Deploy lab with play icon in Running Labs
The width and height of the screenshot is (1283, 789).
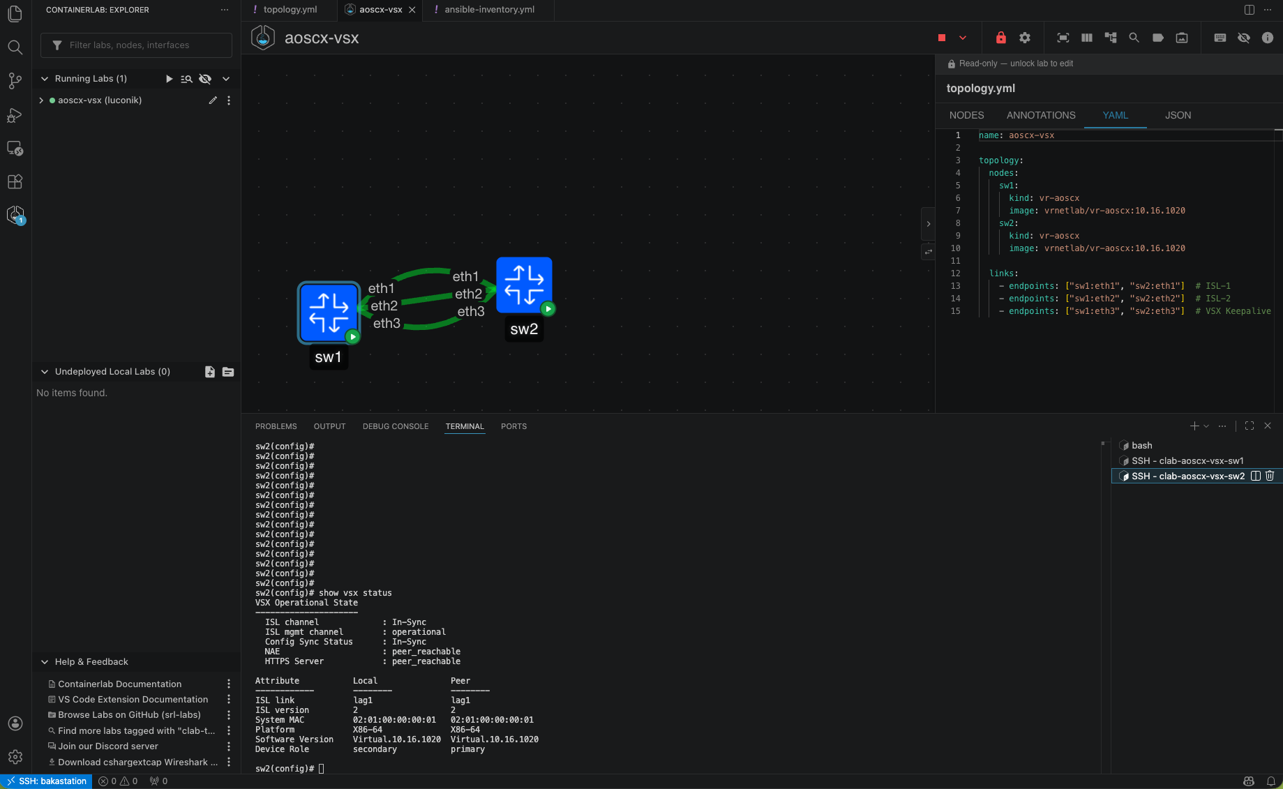169,79
